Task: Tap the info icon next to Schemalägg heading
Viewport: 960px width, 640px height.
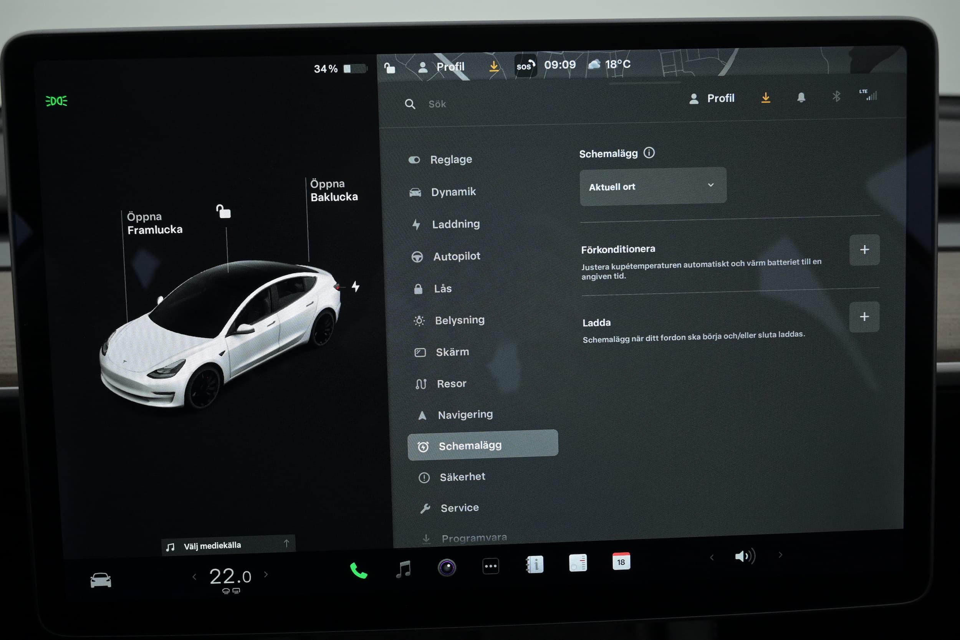Action: point(649,153)
